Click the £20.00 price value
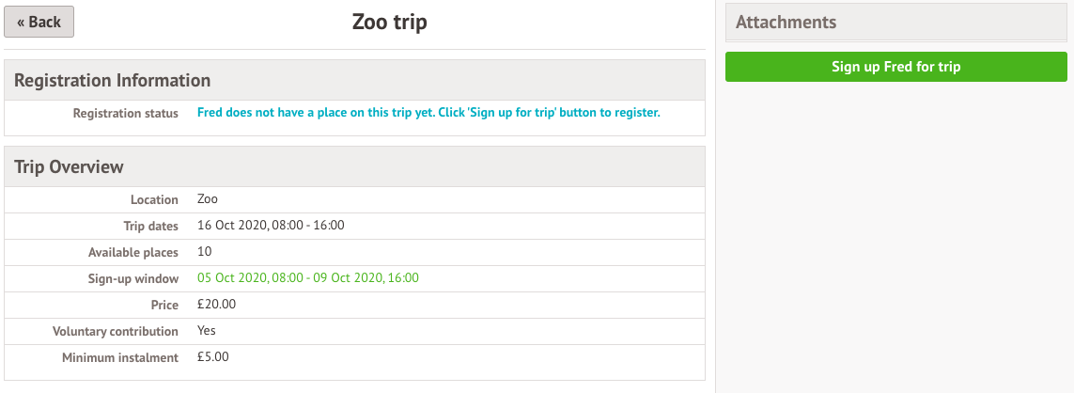This screenshot has height=393, width=1074. tap(216, 305)
